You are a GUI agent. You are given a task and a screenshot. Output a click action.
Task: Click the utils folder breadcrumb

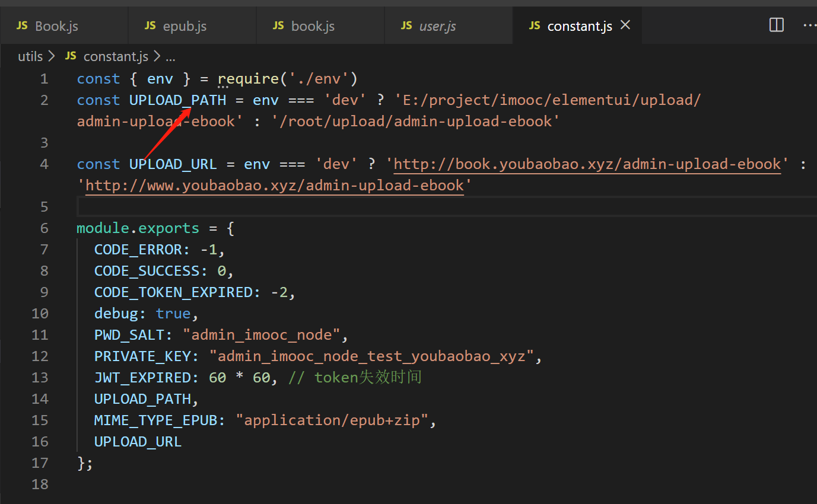click(30, 56)
